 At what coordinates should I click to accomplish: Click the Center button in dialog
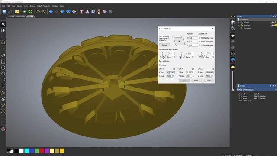164,45
